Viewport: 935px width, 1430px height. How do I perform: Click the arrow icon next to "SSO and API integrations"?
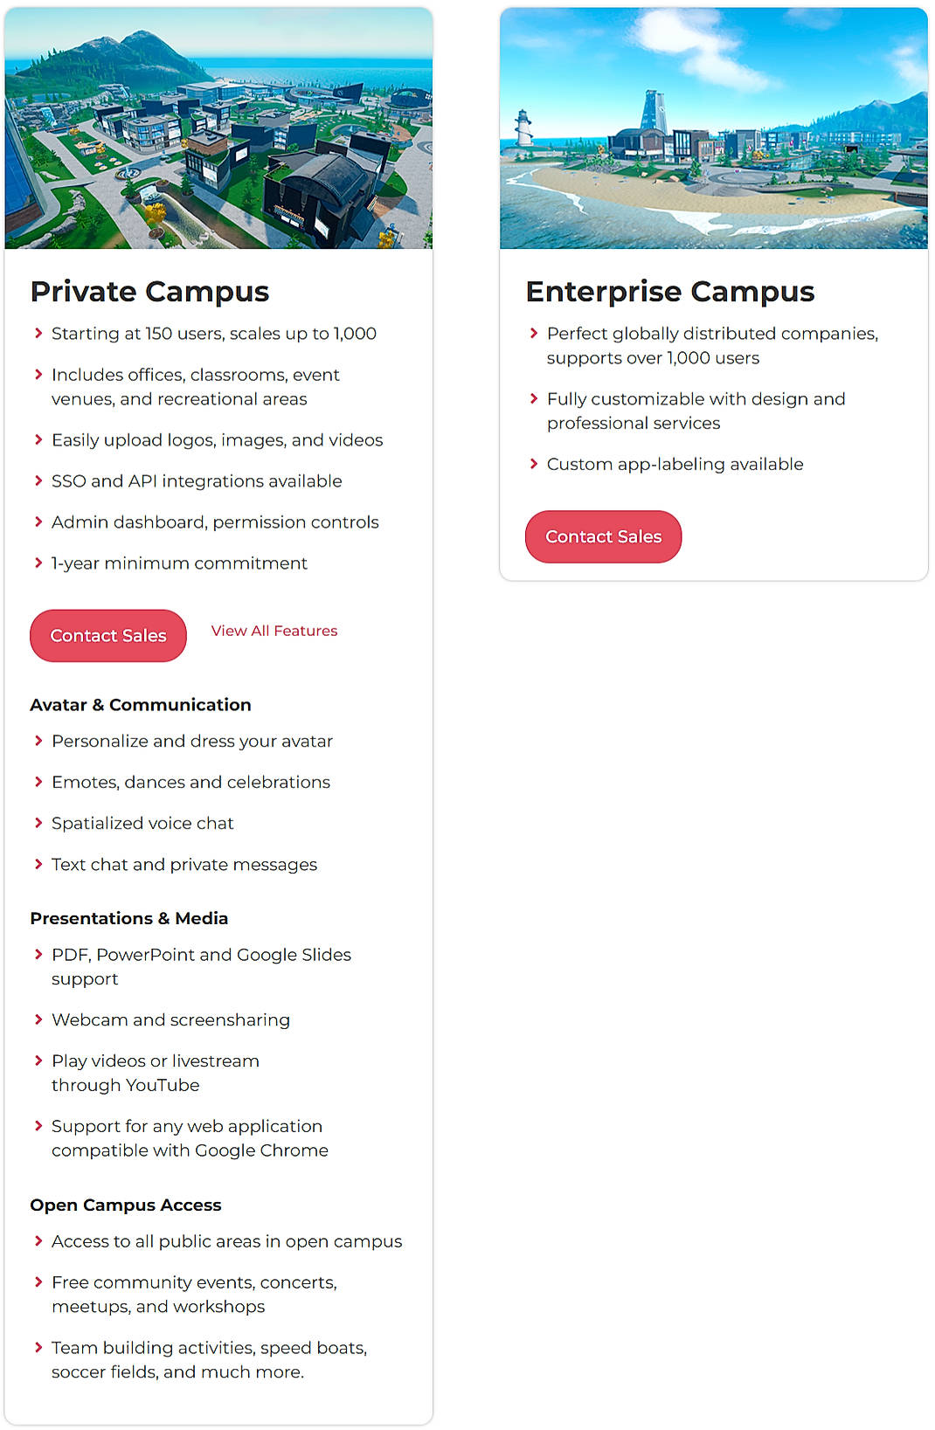pos(39,480)
